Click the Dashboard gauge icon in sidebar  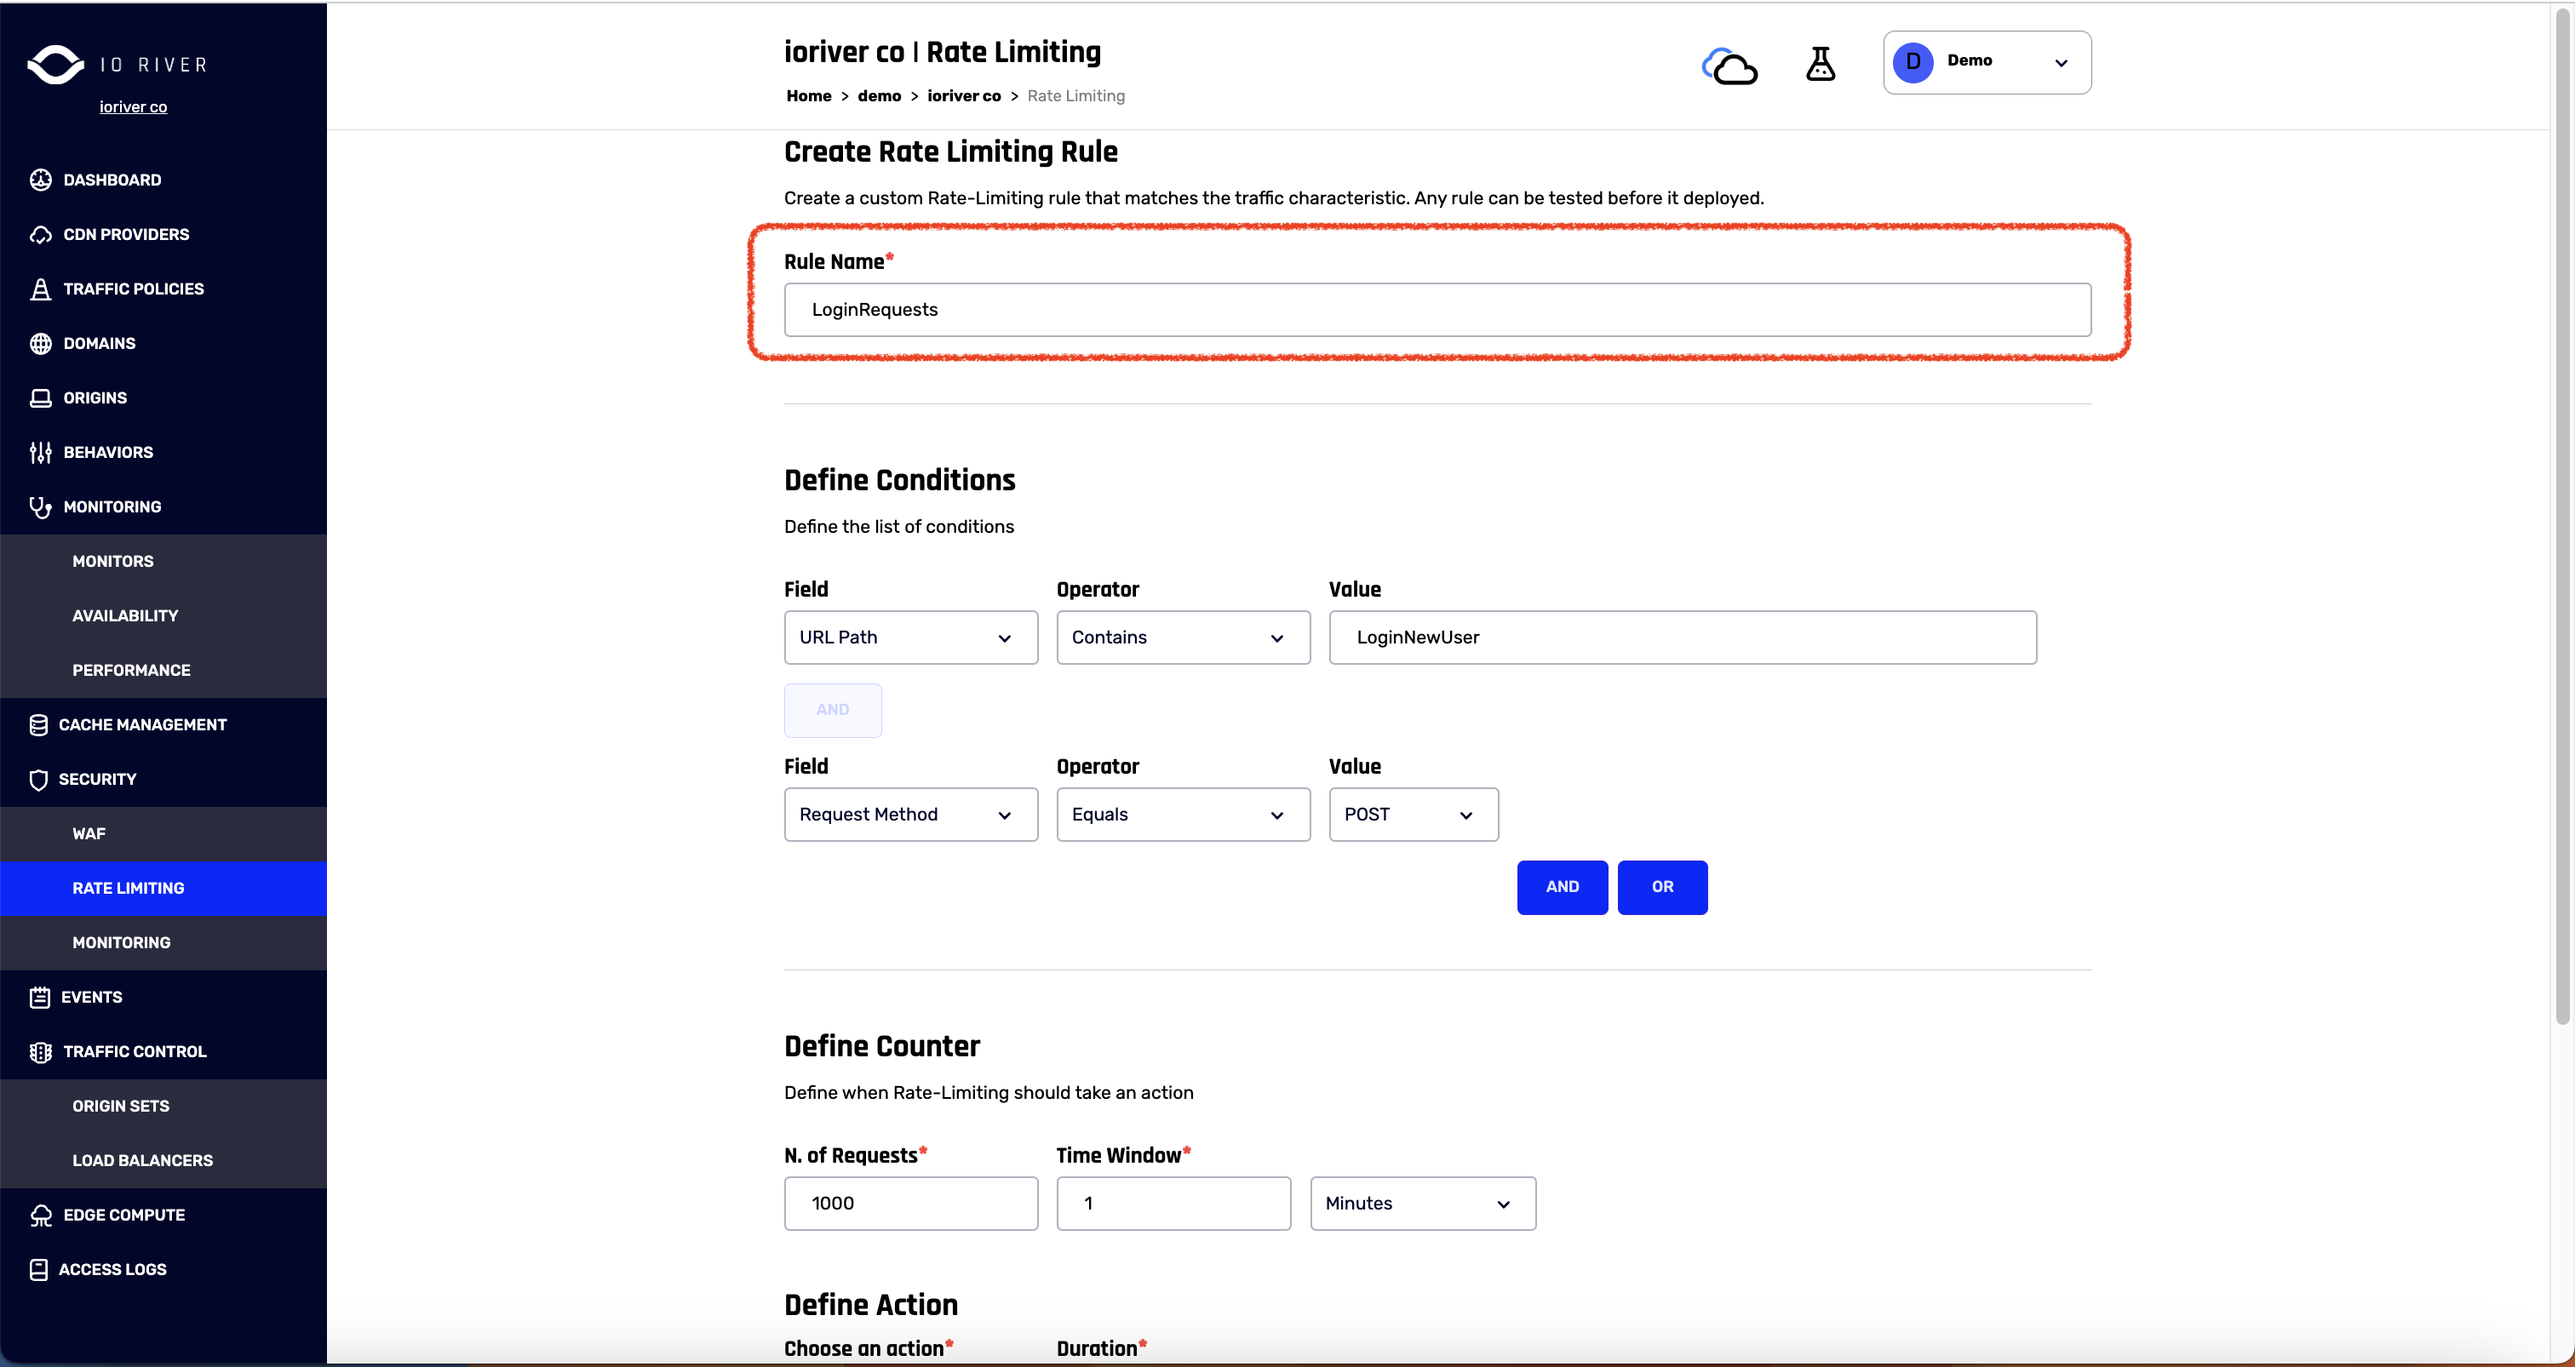click(40, 180)
